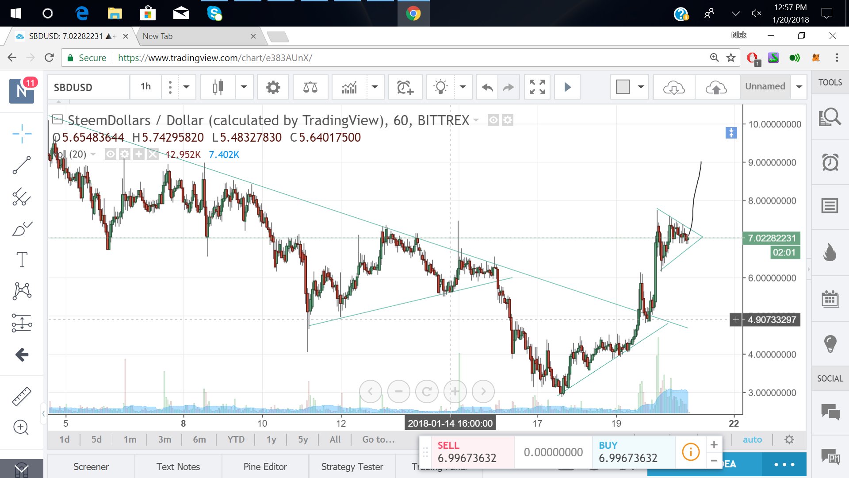
Task: Toggle fullscreen chart mode
Action: tap(537, 87)
